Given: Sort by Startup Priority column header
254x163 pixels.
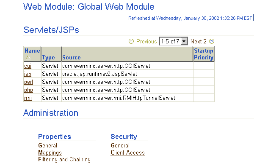Looking at the screenshot, I should (204, 54).
